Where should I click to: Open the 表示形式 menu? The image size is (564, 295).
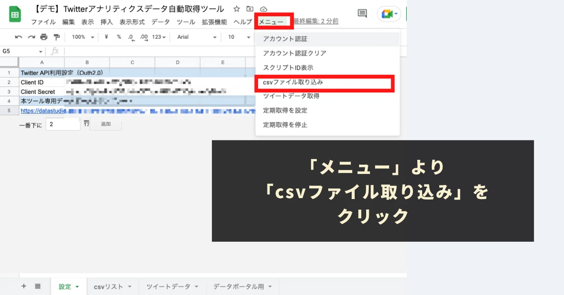click(132, 22)
